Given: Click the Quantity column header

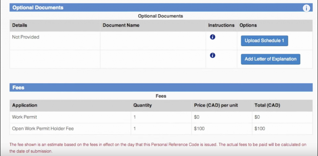Looking at the screenshot, I should 143,105.
